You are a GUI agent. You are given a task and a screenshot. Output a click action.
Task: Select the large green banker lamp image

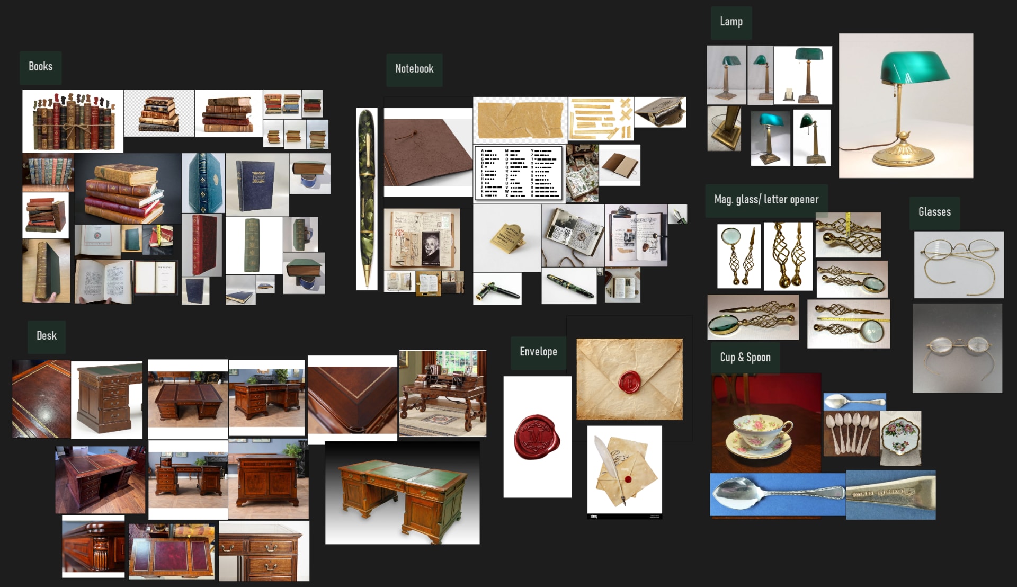coord(906,106)
